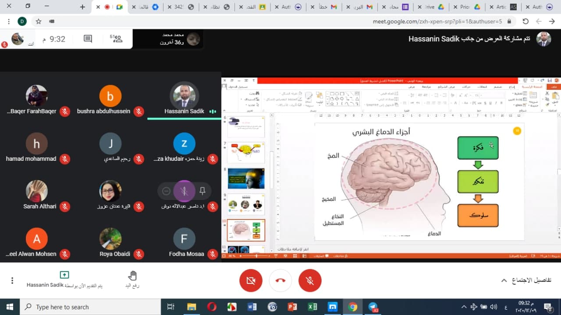Bookmark this page with star icon
Viewport: 561px width, 315px height.
(x=39, y=21)
